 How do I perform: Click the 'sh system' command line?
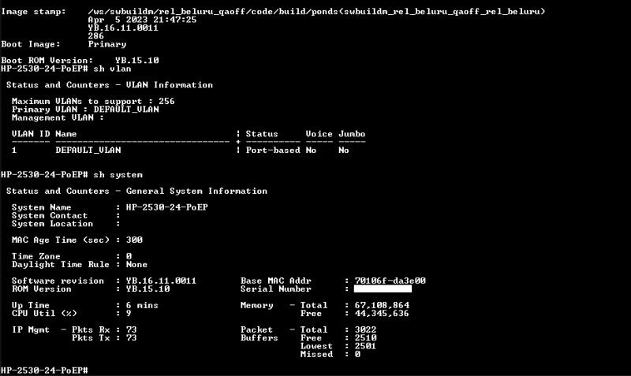point(72,174)
